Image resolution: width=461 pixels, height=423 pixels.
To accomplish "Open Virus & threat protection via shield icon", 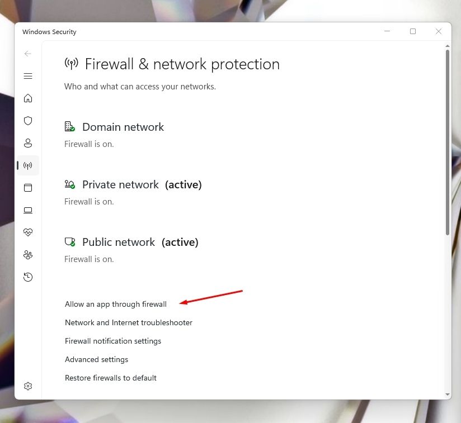I will [28, 120].
